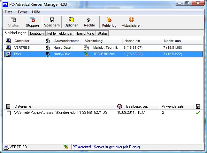Click the TCP/IP Brücke plug icon
This screenshot has height=153, width=207.
[x=87, y=54]
